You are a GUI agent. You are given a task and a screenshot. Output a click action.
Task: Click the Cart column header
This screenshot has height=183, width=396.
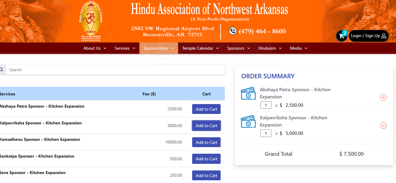207,94
